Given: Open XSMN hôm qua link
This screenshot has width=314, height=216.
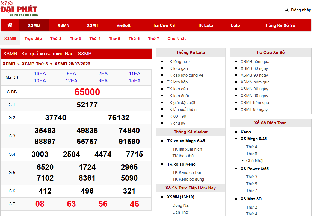Looking at the screenshot, I should tap(255, 82).
